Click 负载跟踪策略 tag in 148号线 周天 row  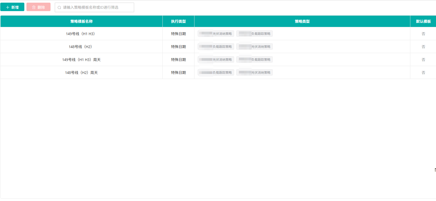point(216,73)
